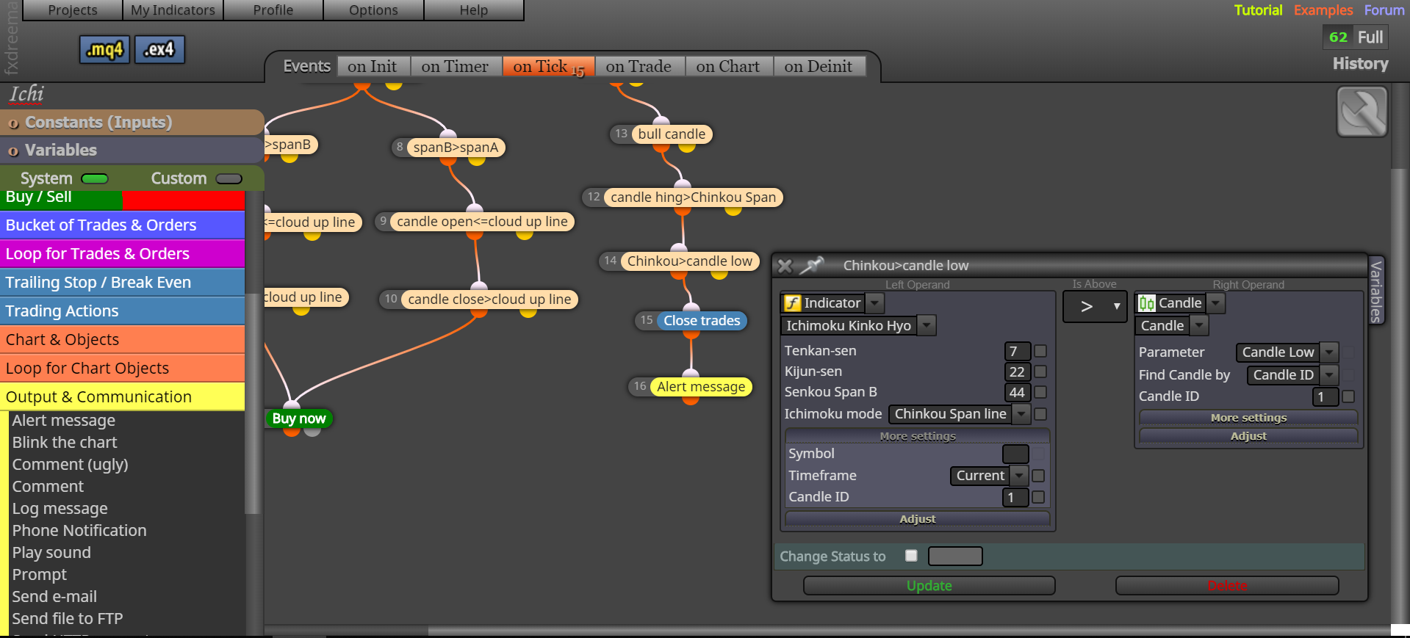Viewport: 1410px width, 638px height.
Task: Open the wrench tools icon
Action: 1362,112
